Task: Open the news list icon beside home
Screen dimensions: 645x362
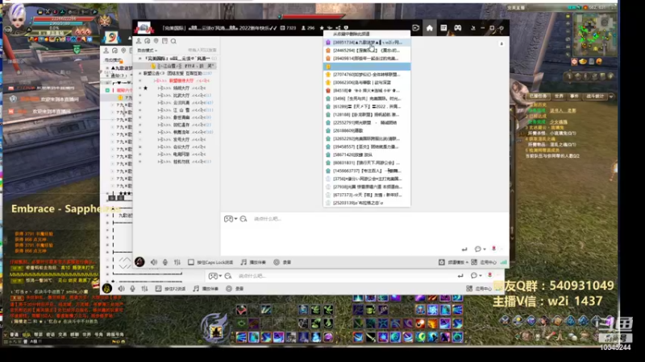Action: 443,28
